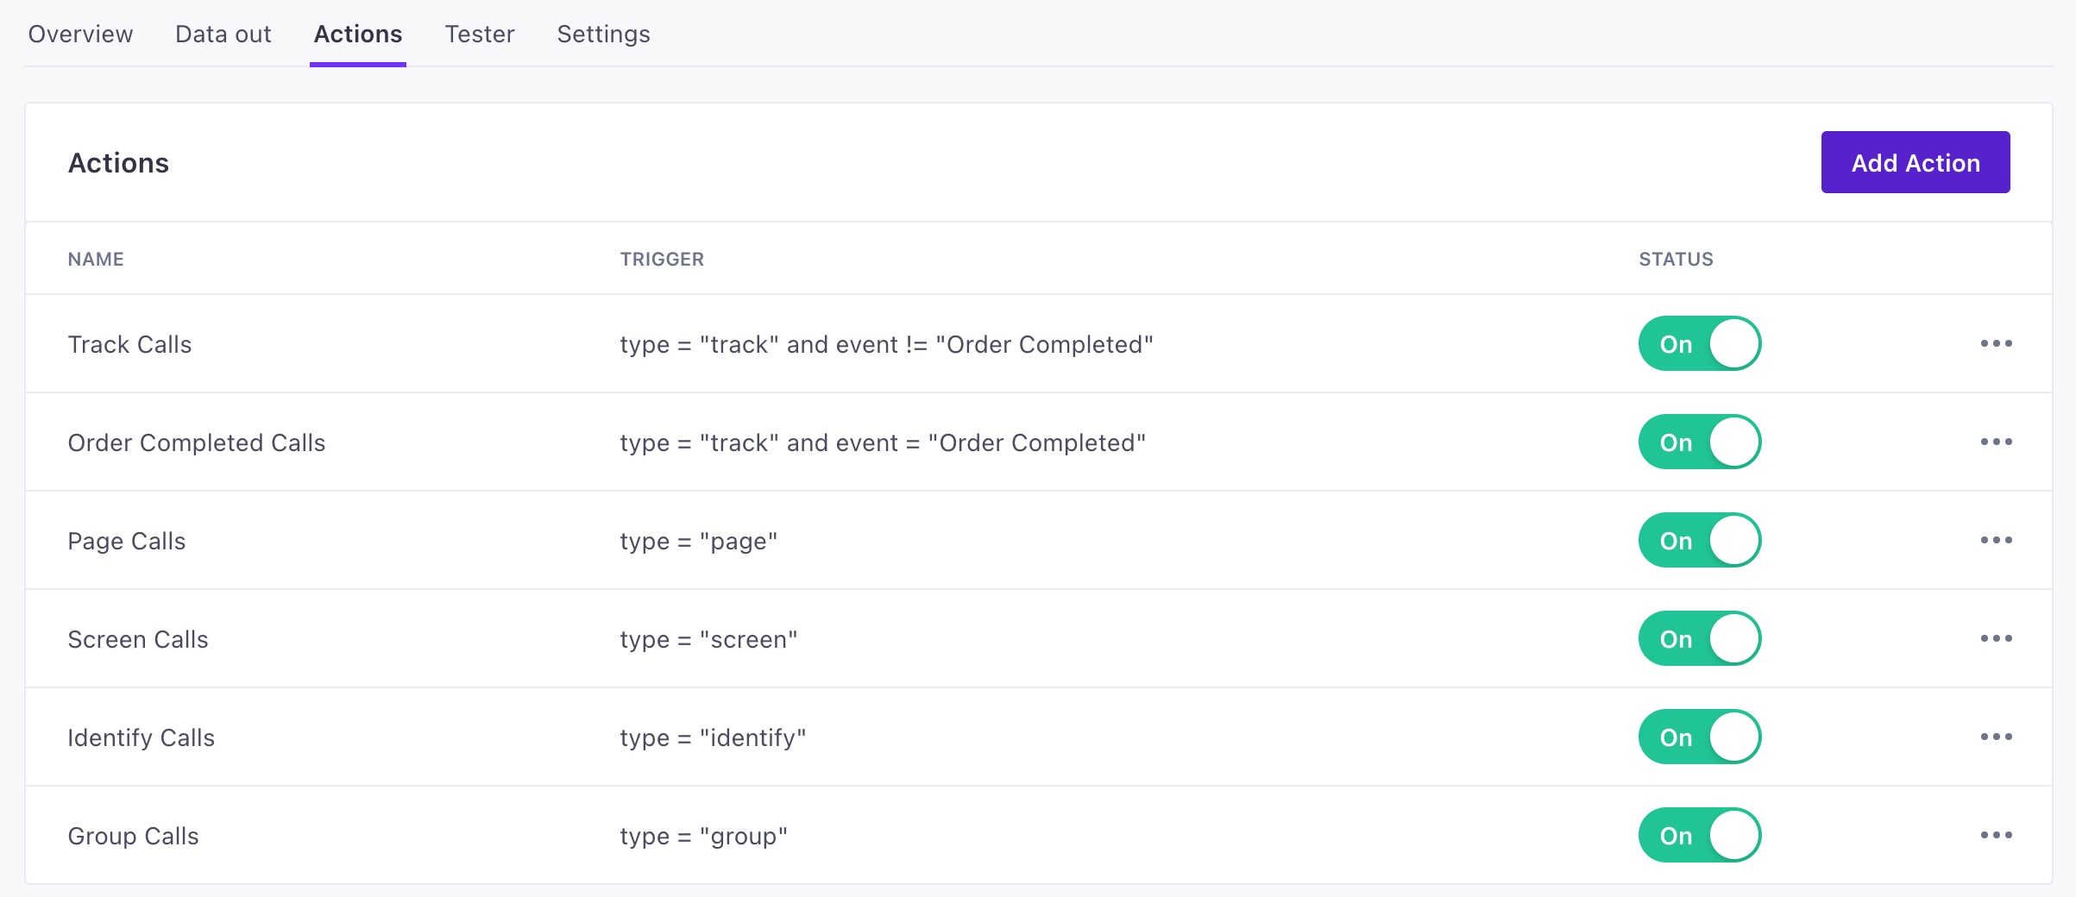Turn off the Order Completed Calls toggle

[x=1699, y=442]
